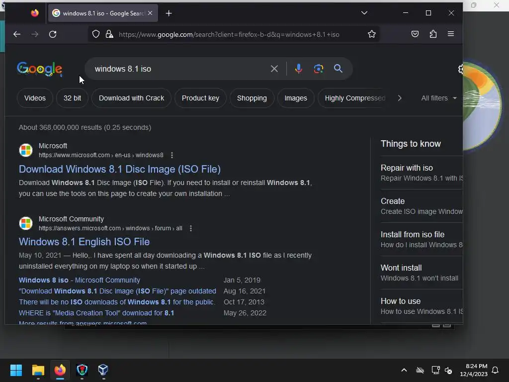
Task: Open Windows 8 iso Microsoft Community sublink
Action: tap(80, 280)
